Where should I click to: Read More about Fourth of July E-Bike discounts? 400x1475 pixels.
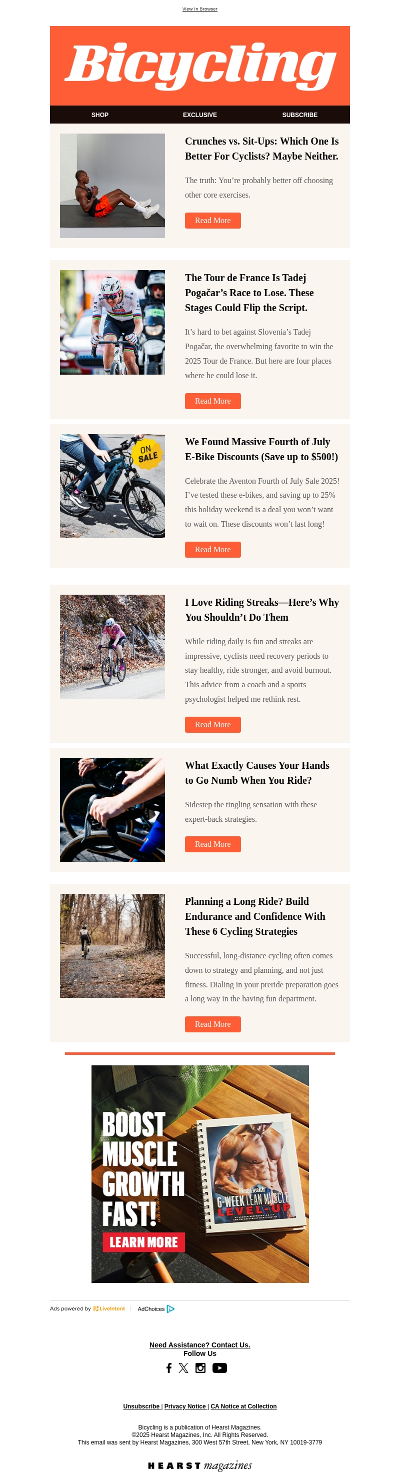click(213, 550)
